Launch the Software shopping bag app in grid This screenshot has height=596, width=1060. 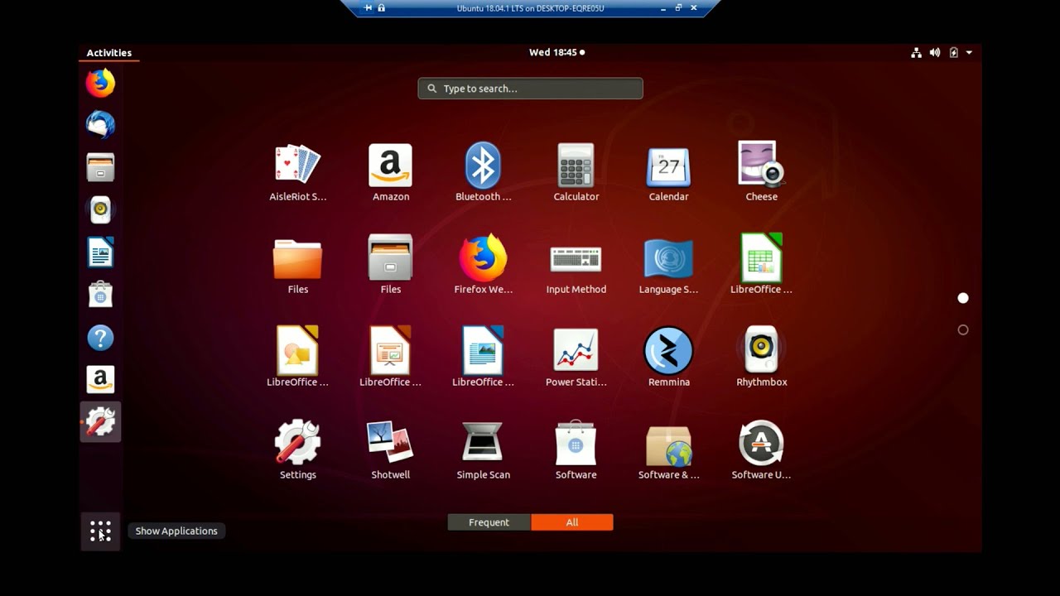pyautogui.click(x=576, y=450)
